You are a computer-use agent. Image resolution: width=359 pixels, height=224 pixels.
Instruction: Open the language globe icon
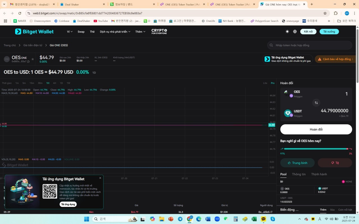click(x=295, y=32)
